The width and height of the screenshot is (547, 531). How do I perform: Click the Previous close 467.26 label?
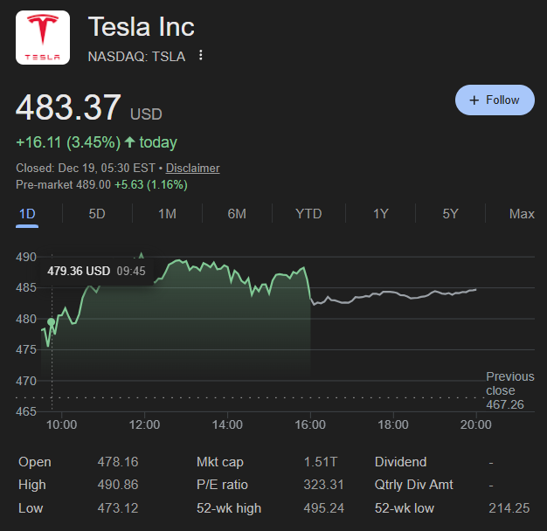tap(509, 390)
